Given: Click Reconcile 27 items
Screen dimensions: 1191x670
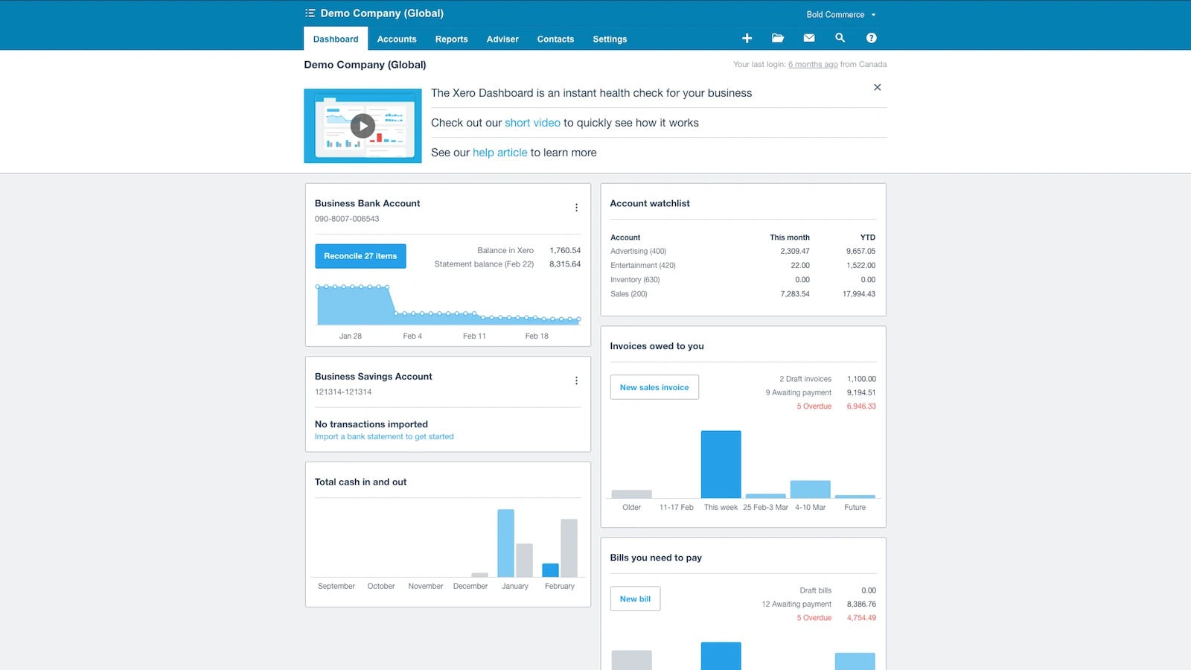Looking at the screenshot, I should pyautogui.click(x=360, y=256).
